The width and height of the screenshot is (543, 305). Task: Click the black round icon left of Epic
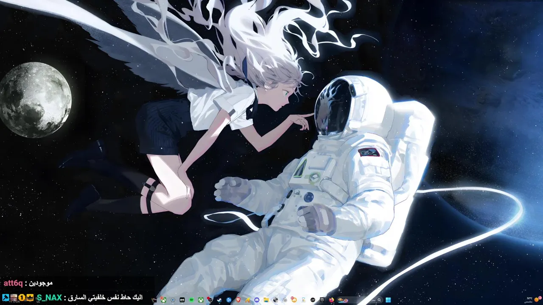coord(313,300)
